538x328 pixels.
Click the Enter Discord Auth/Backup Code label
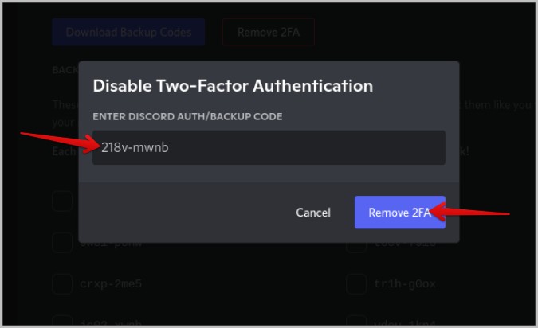pos(187,116)
